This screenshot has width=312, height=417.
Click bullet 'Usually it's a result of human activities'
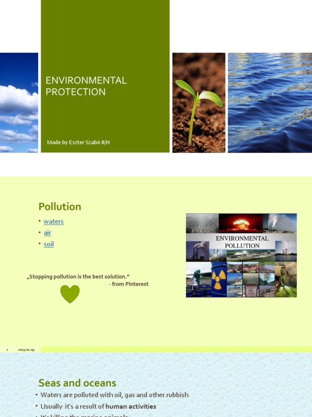[x=98, y=406]
